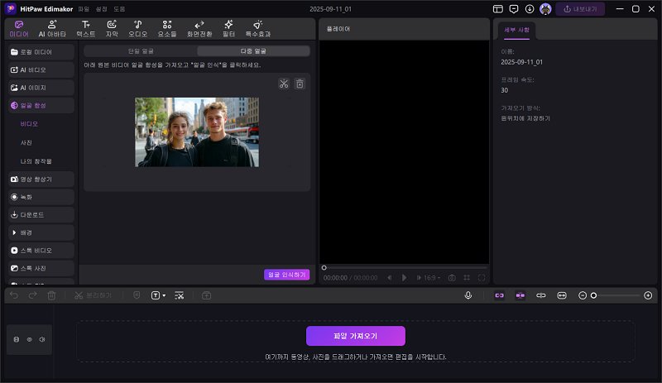
Task: Open the AI 아바타 (AI Avatar) tool
Action: [x=52, y=29]
